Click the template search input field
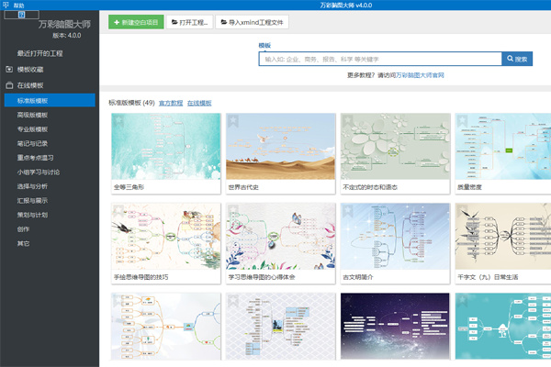Screen dimensions: 551x367 (379, 59)
